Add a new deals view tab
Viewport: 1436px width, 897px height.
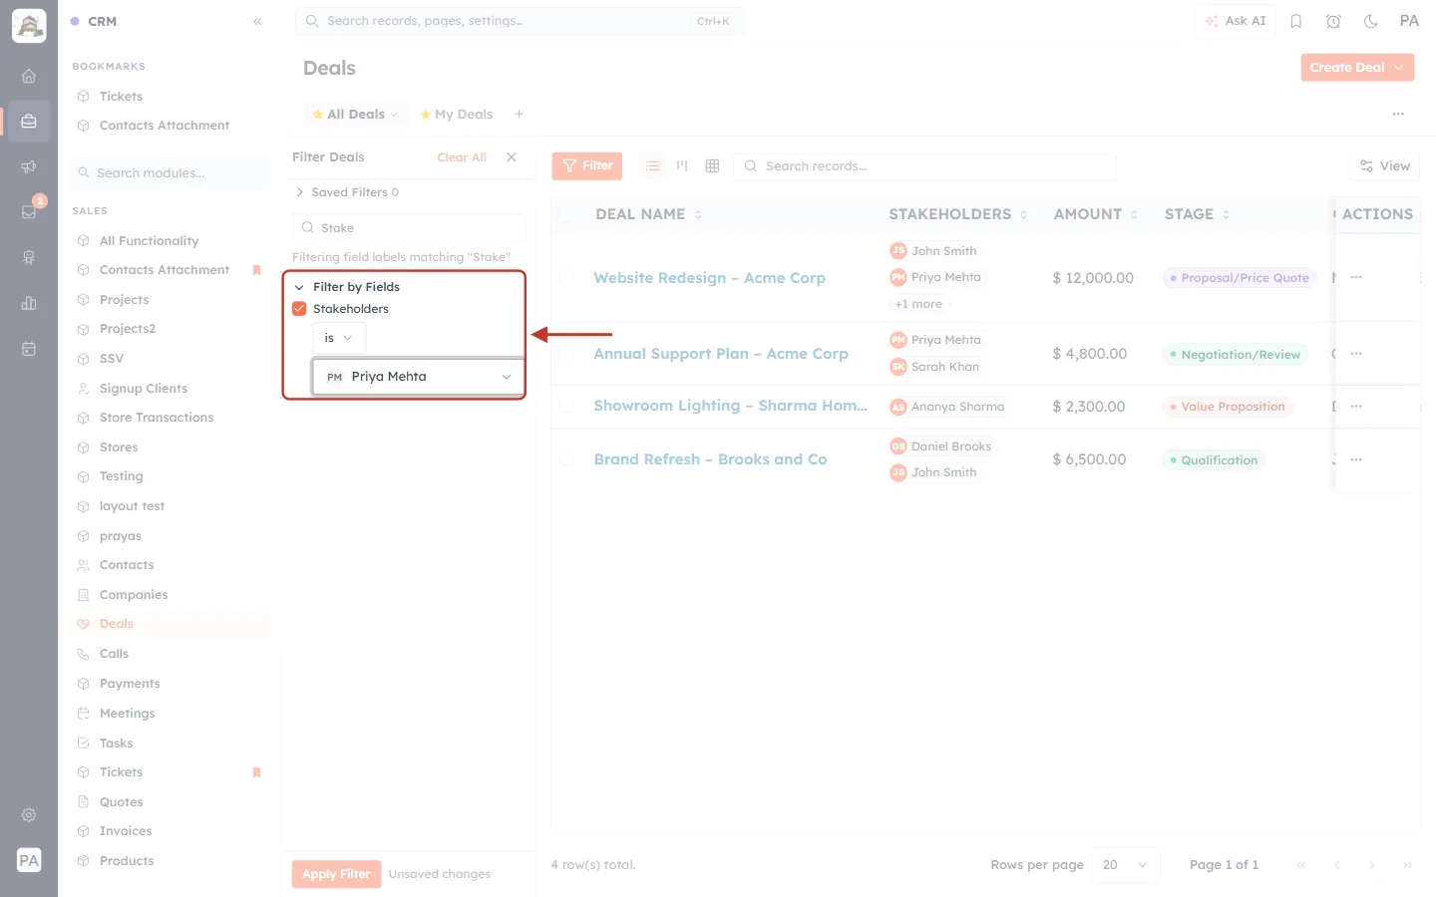click(x=520, y=114)
